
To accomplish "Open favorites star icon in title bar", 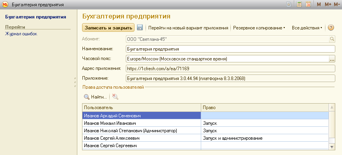I will point(289,5).
